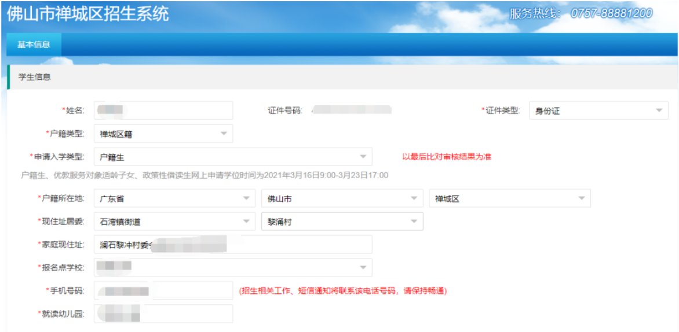Click the 就读幼儿园 kindergarten input
The image size is (679, 332).
[x=163, y=313]
